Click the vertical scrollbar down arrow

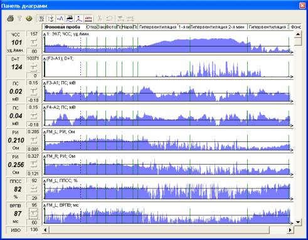coord(298,222)
